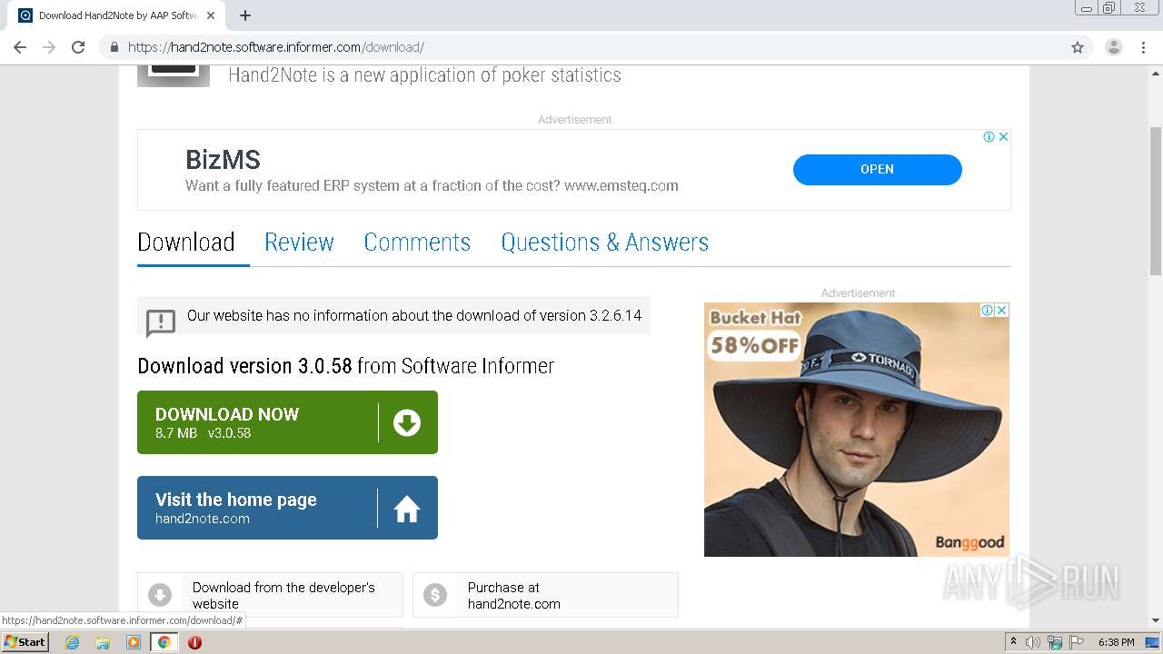Viewport: 1163px width, 654px height.
Task: View site info via padlock icon
Action: tap(114, 47)
